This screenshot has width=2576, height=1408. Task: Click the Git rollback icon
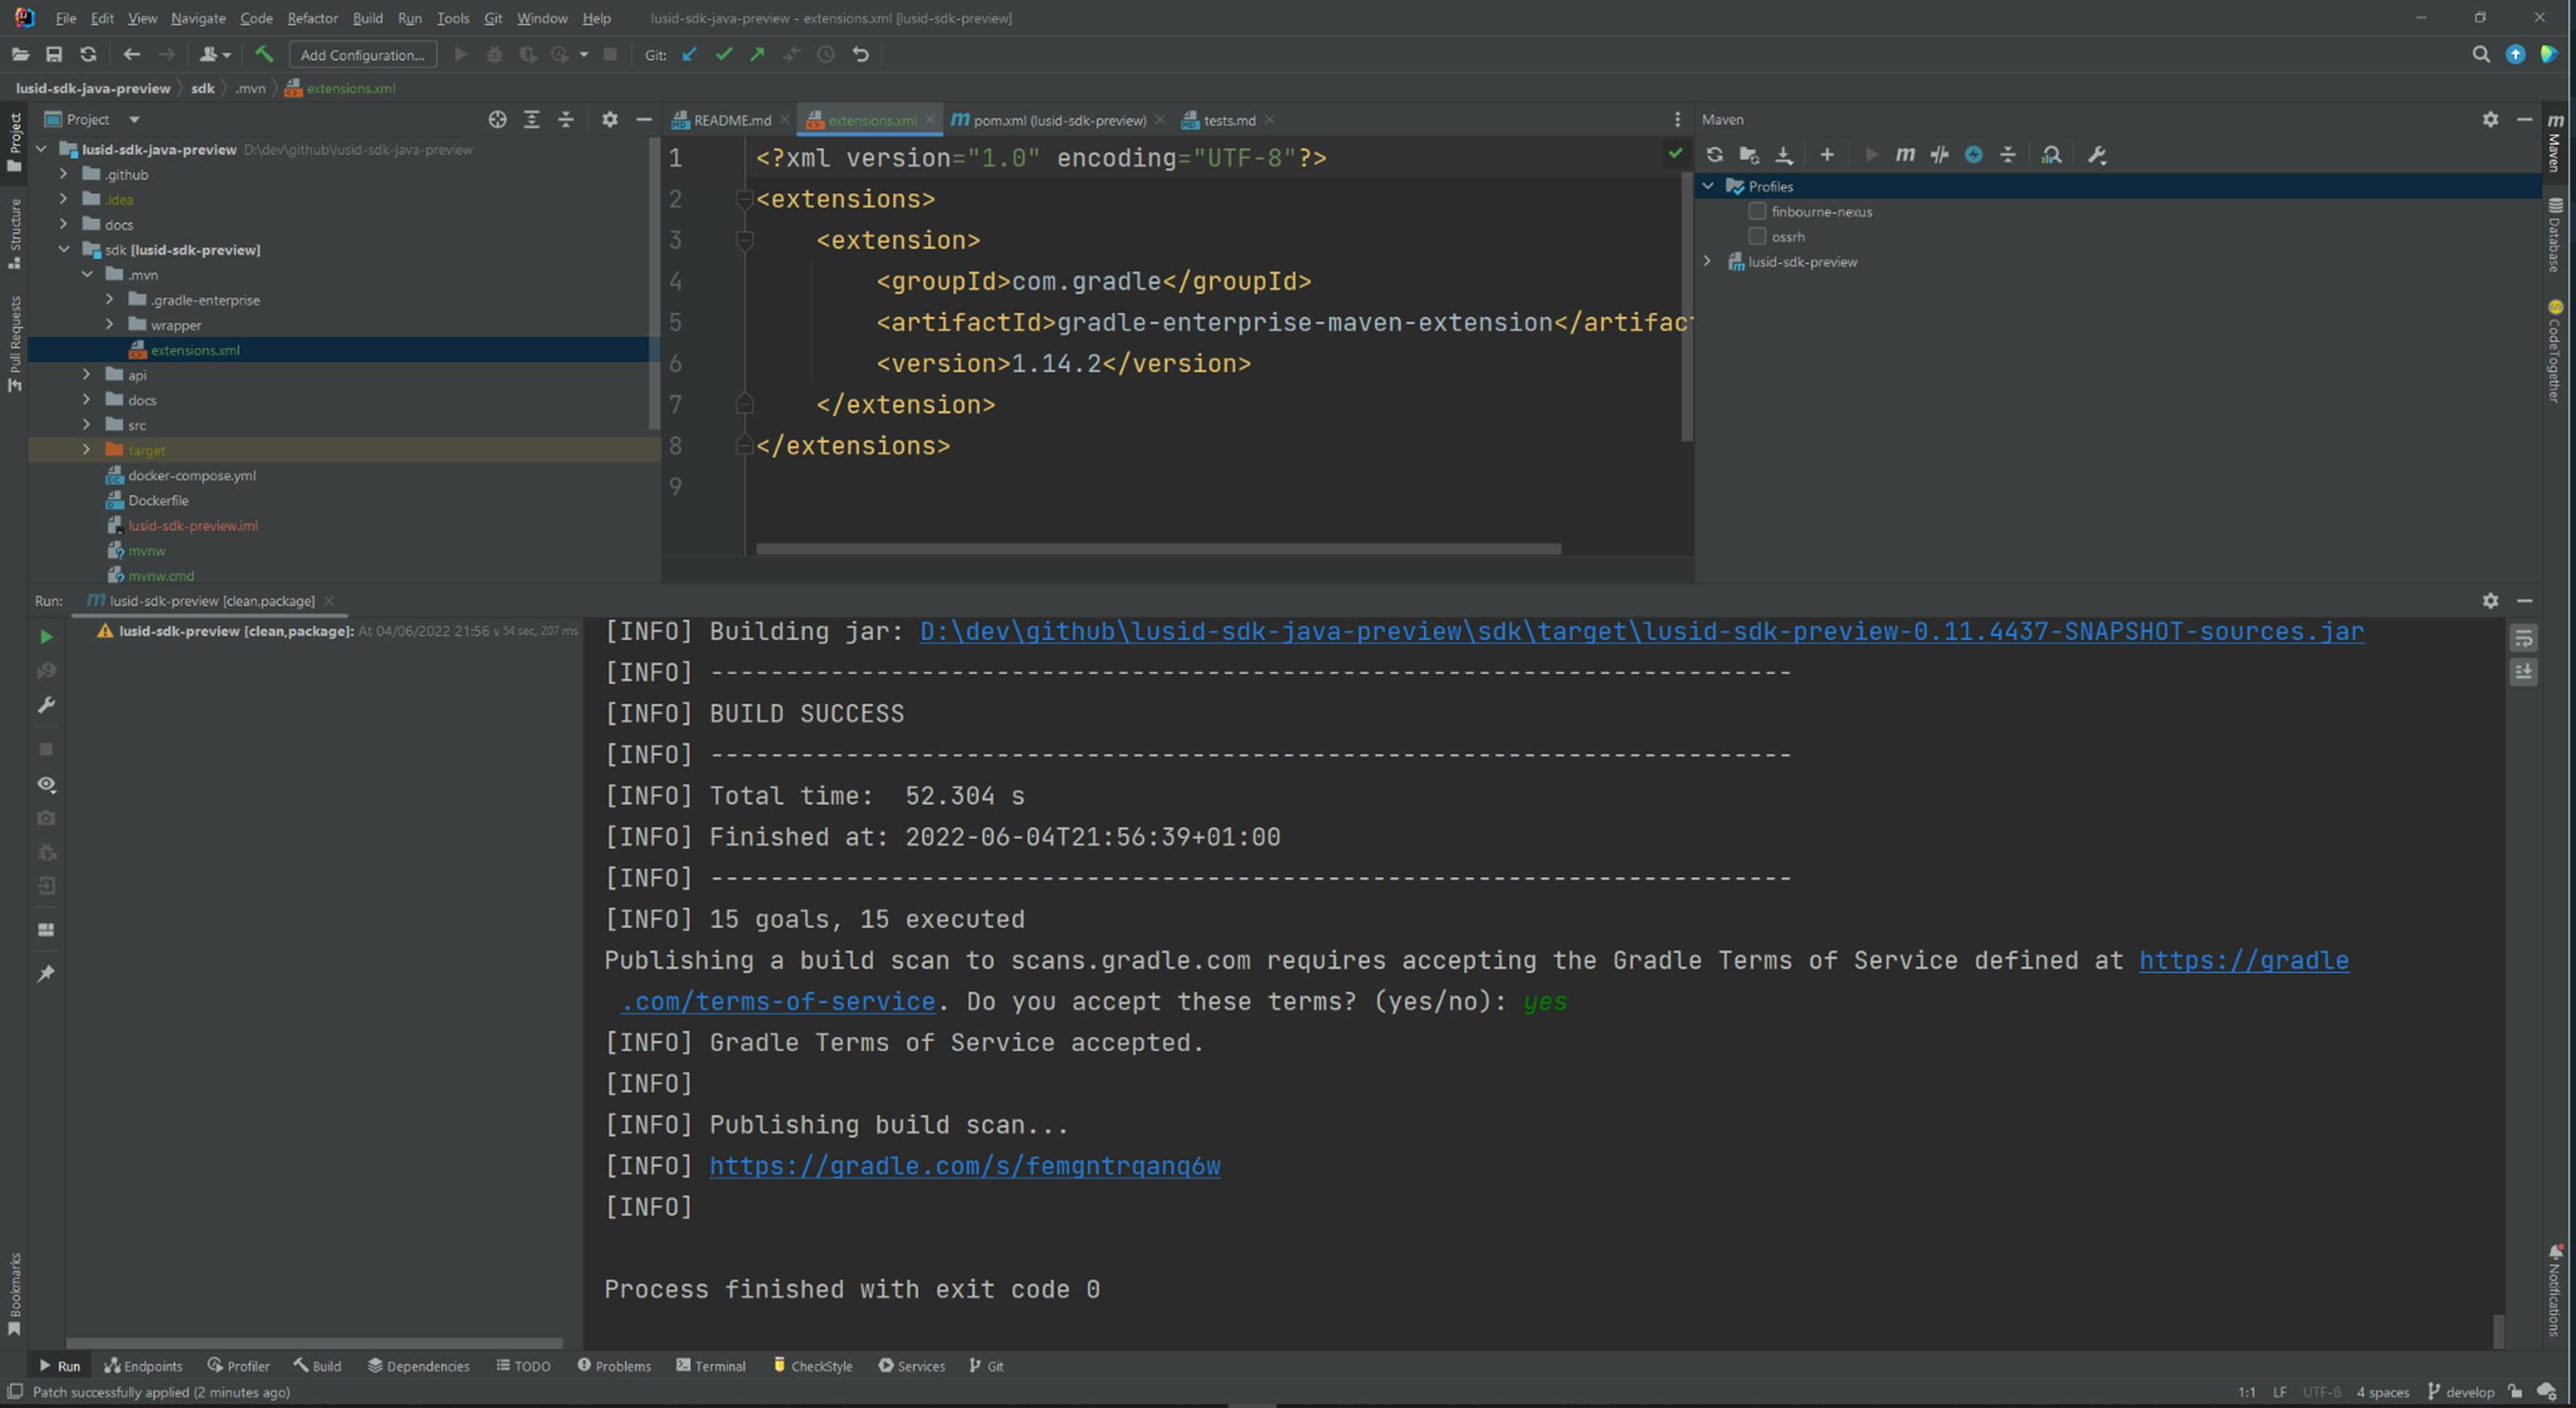click(x=861, y=55)
